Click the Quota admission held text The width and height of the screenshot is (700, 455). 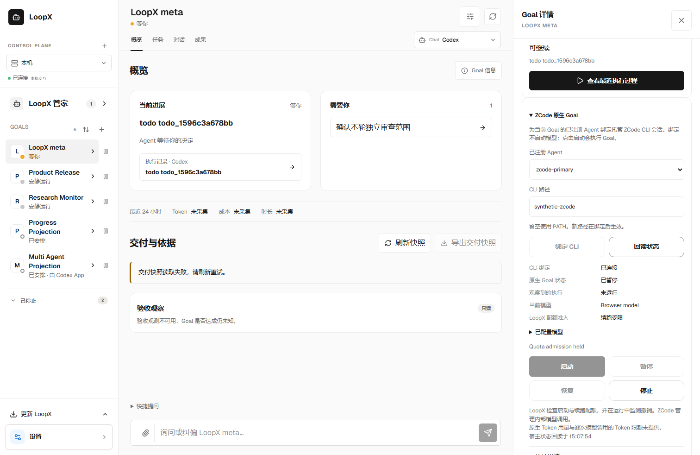coord(556,347)
